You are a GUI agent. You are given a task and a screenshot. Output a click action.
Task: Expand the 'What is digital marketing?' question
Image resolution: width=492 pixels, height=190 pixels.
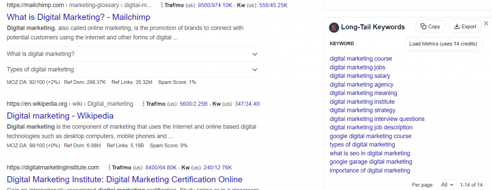(133, 54)
